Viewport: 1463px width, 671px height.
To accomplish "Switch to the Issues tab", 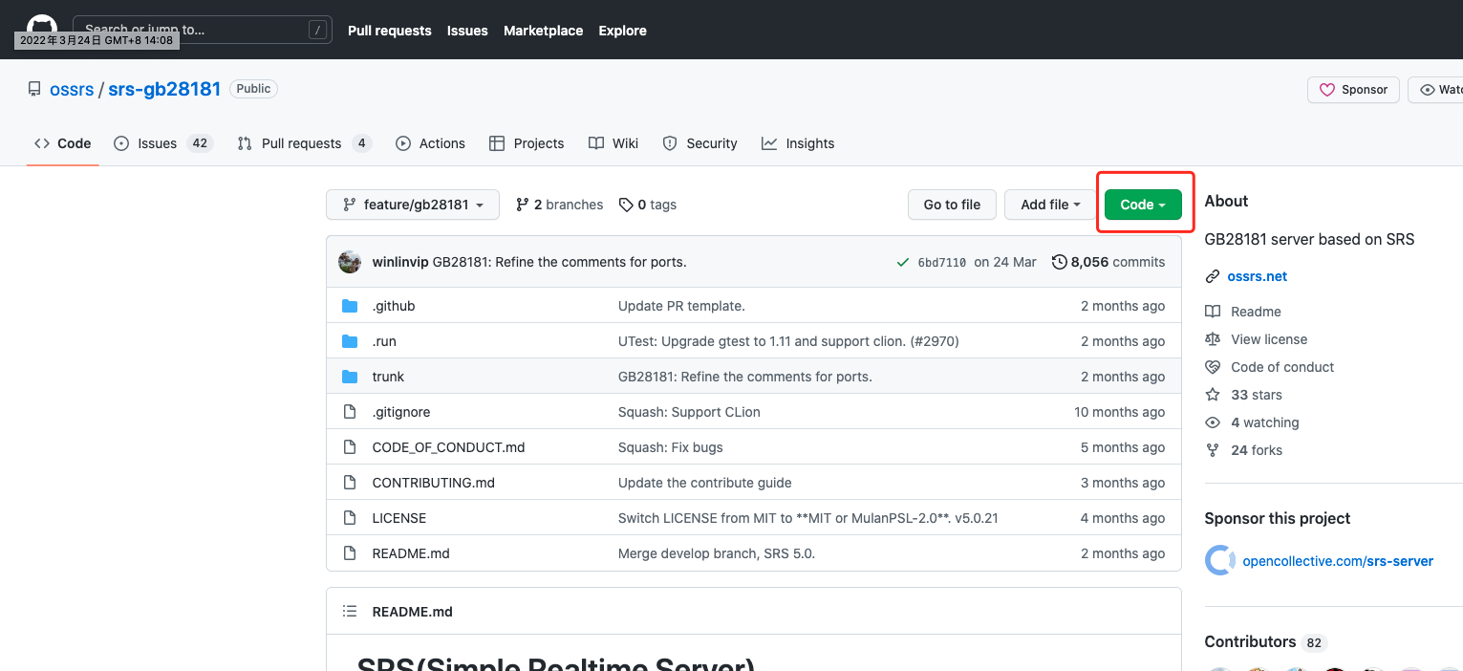I will [158, 143].
